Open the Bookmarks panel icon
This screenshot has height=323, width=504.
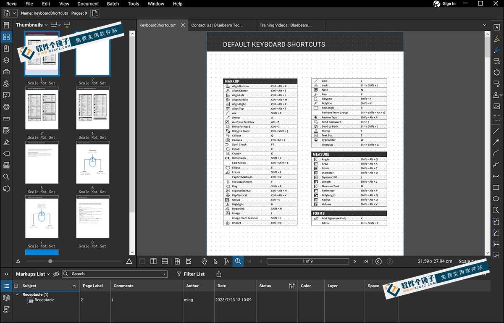6,49
